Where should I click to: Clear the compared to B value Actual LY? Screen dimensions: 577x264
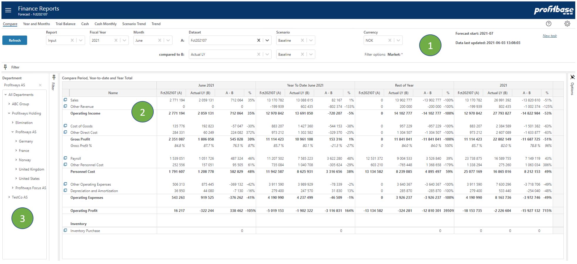[x=259, y=54]
